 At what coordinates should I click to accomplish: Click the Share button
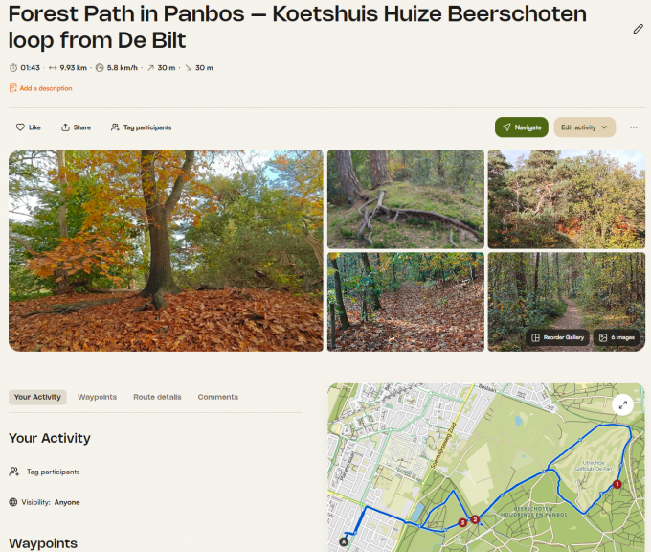[76, 127]
